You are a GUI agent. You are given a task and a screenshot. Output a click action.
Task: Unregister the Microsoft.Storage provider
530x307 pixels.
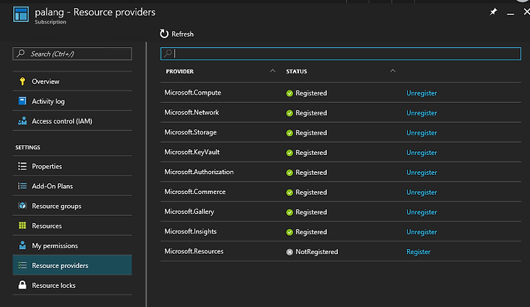click(422, 133)
